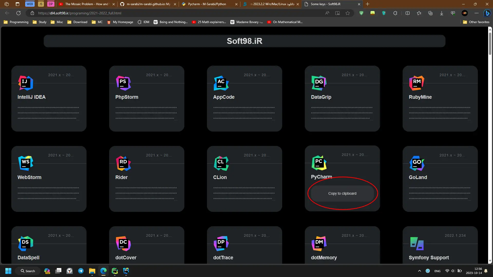This screenshot has width=493, height=277.
Task: Click the WebStorm WS card icon
Action: (x=26, y=163)
